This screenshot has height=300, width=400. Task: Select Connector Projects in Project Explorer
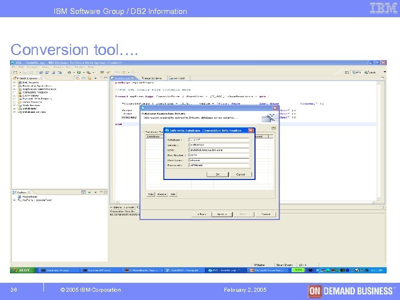pyautogui.click(x=35, y=92)
